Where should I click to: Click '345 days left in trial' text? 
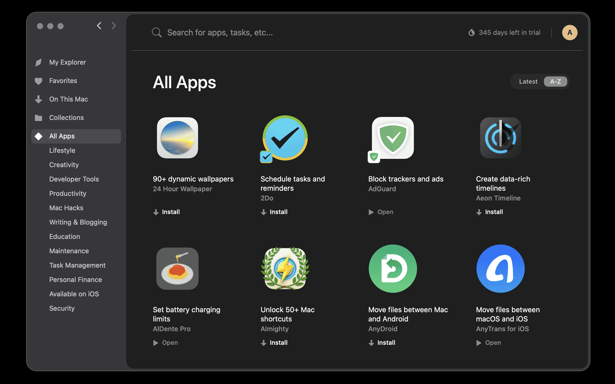(510, 33)
